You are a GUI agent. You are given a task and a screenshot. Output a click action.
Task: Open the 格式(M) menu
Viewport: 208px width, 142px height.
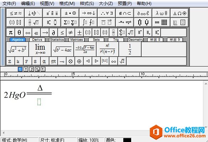[x=67, y=4]
